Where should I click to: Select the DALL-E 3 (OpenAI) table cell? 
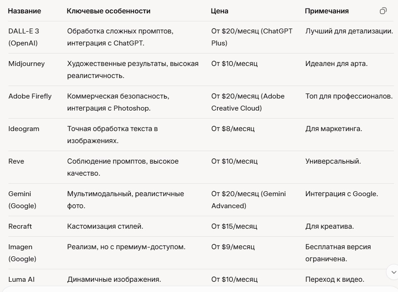24,37
